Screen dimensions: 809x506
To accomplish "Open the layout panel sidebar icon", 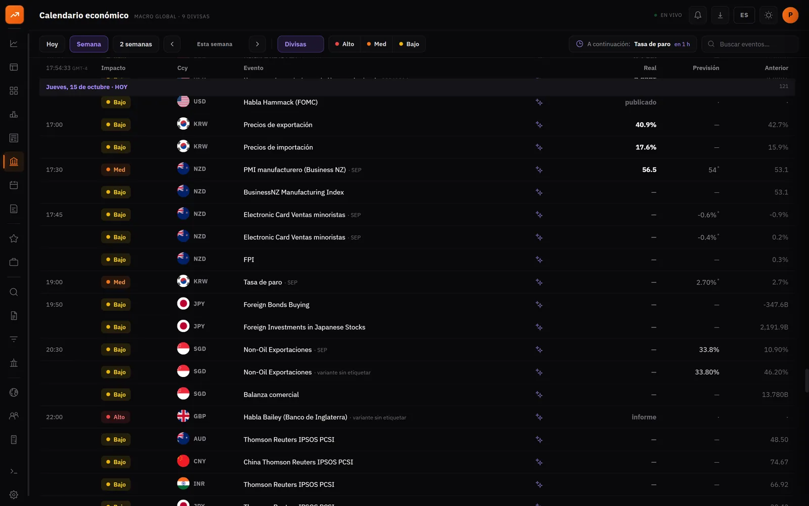I will [14, 67].
